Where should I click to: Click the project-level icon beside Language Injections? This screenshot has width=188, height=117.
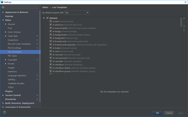pyautogui.click(x=37, y=76)
